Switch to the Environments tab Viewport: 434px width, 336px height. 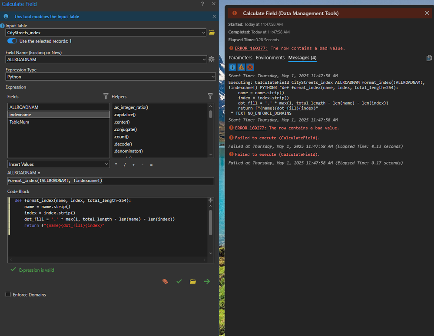pyautogui.click(x=270, y=58)
